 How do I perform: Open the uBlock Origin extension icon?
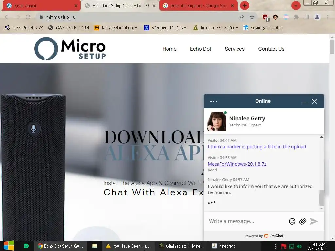(266, 17)
